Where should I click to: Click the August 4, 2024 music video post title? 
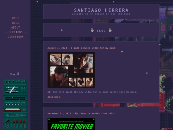82,48
